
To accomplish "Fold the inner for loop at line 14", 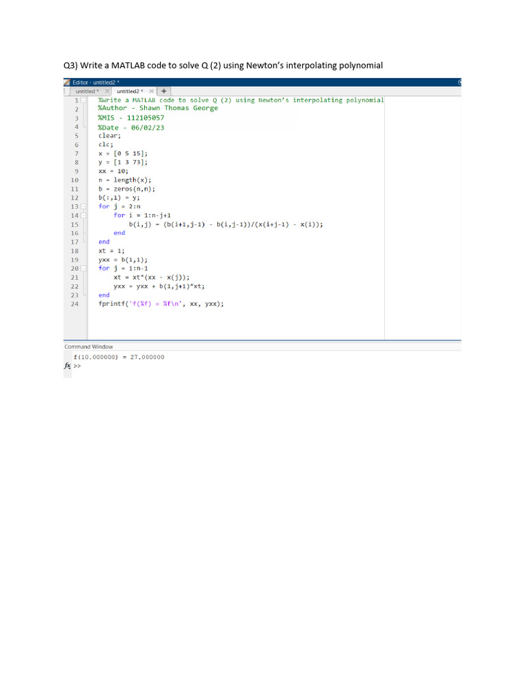I will click(x=84, y=215).
